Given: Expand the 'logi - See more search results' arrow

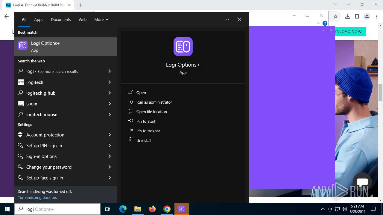Looking at the screenshot, I should tap(110, 71).
